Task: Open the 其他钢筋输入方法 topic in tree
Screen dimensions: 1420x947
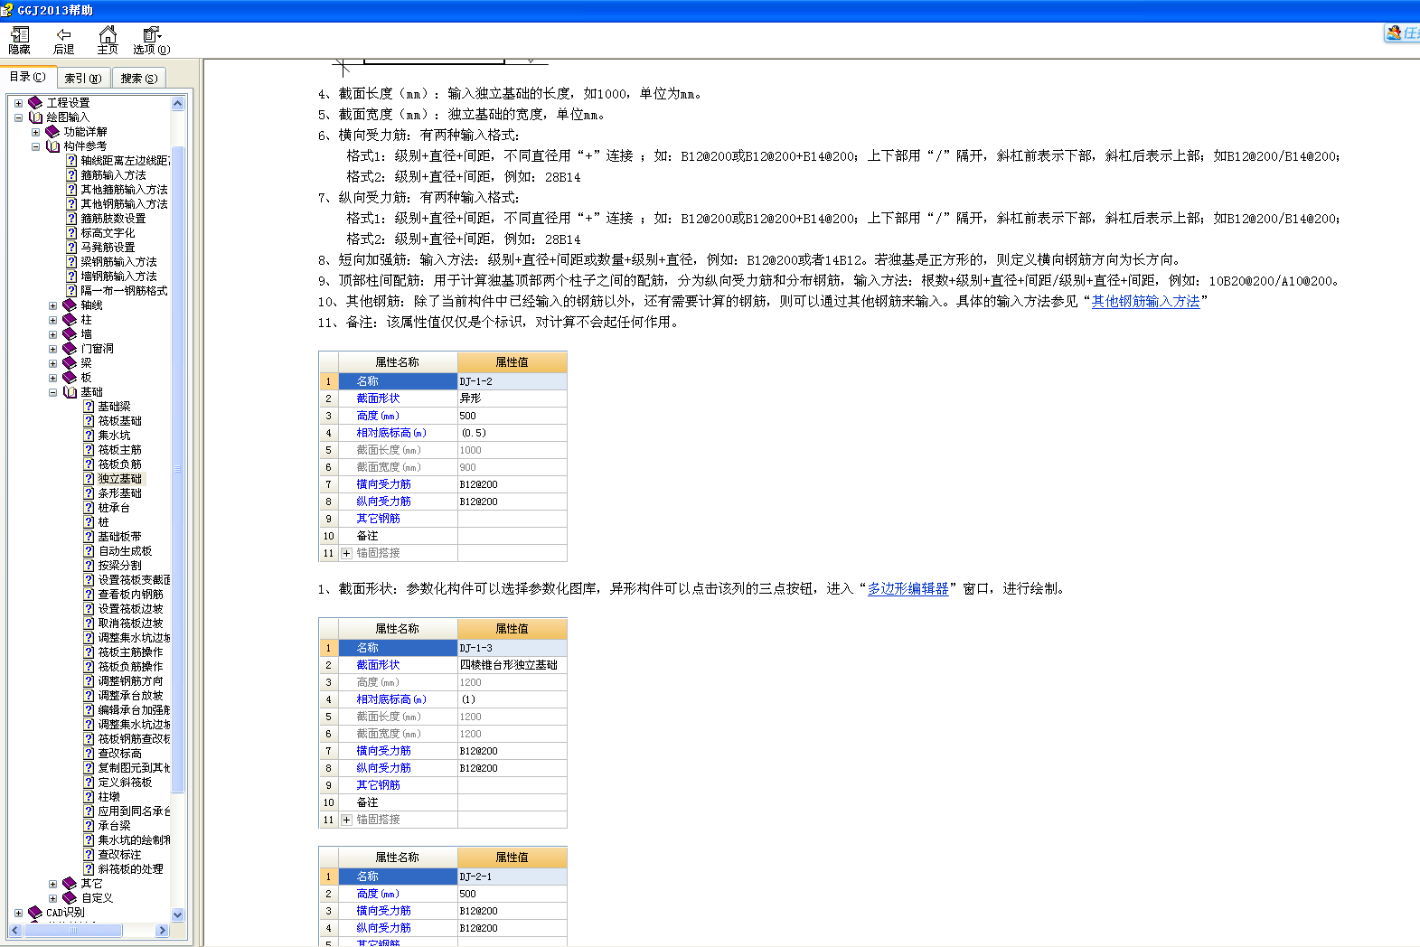Action: pos(125,204)
